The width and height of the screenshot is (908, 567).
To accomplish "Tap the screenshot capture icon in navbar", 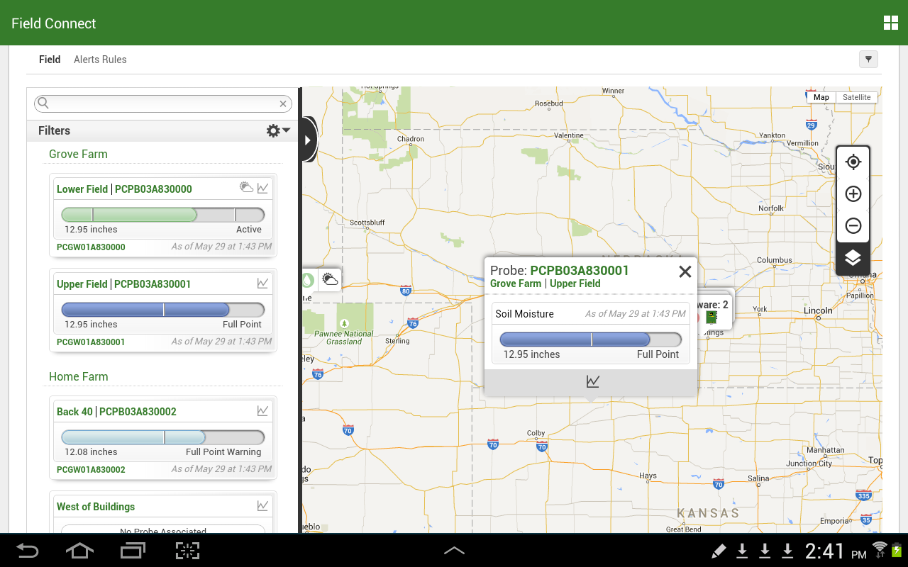I will point(187,551).
